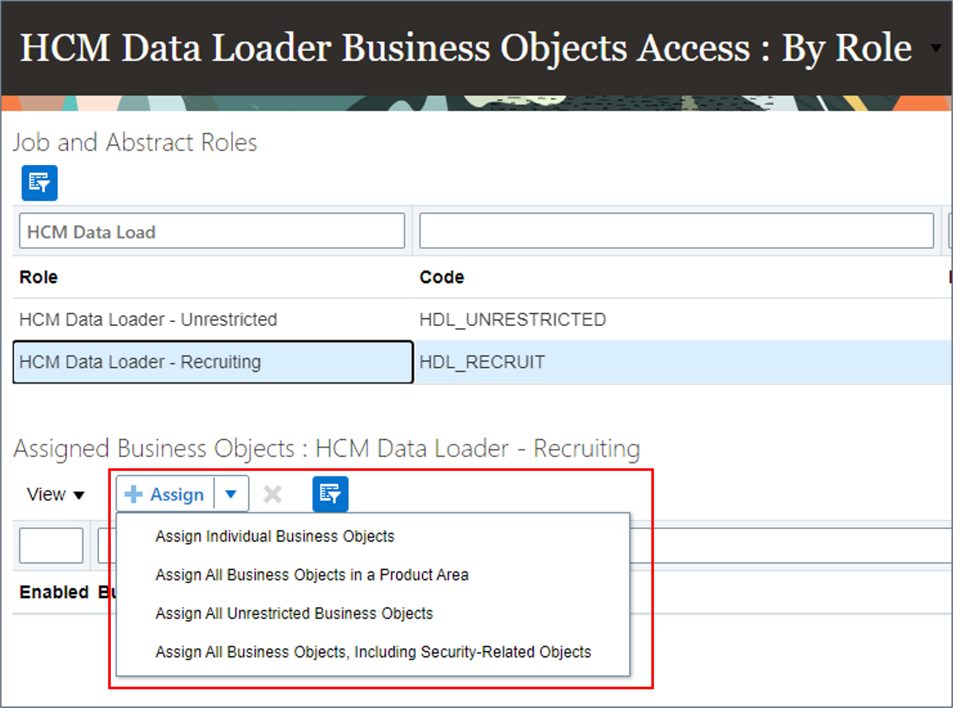Image resolution: width=953 pixels, height=708 pixels.
Task: Click the Query By Example filter icon under Job and Abstract Roles
Action: [x=39, y=183]
